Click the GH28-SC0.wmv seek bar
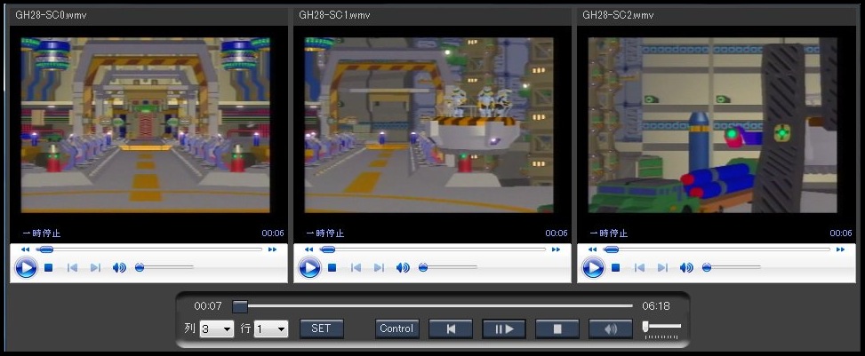Viewport: 865px width, 356px height. [149, 249]
